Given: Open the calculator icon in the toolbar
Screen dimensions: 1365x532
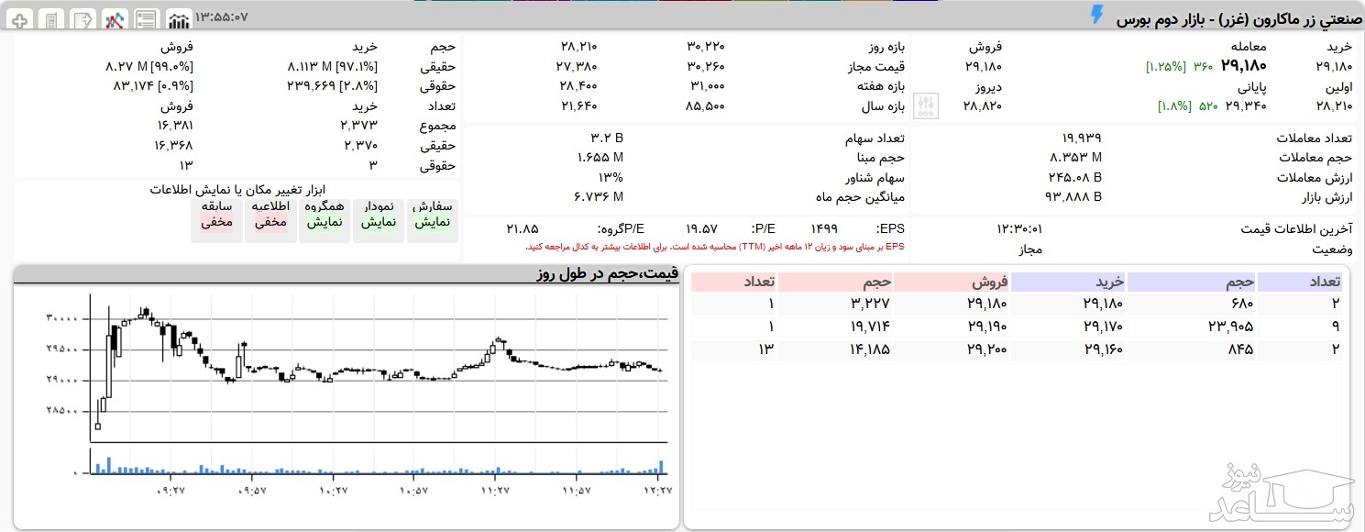Looking at the screenshot, I should (x=52, y=19).
